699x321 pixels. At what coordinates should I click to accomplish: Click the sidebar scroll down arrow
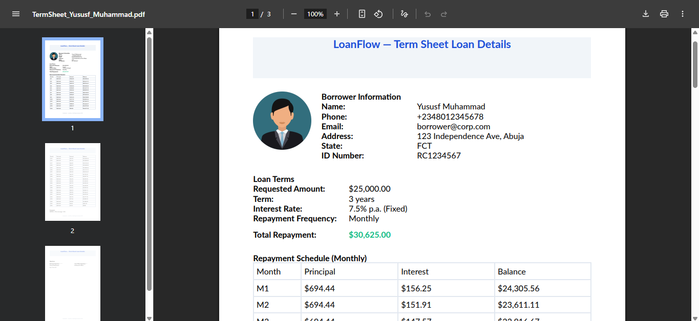149,318
